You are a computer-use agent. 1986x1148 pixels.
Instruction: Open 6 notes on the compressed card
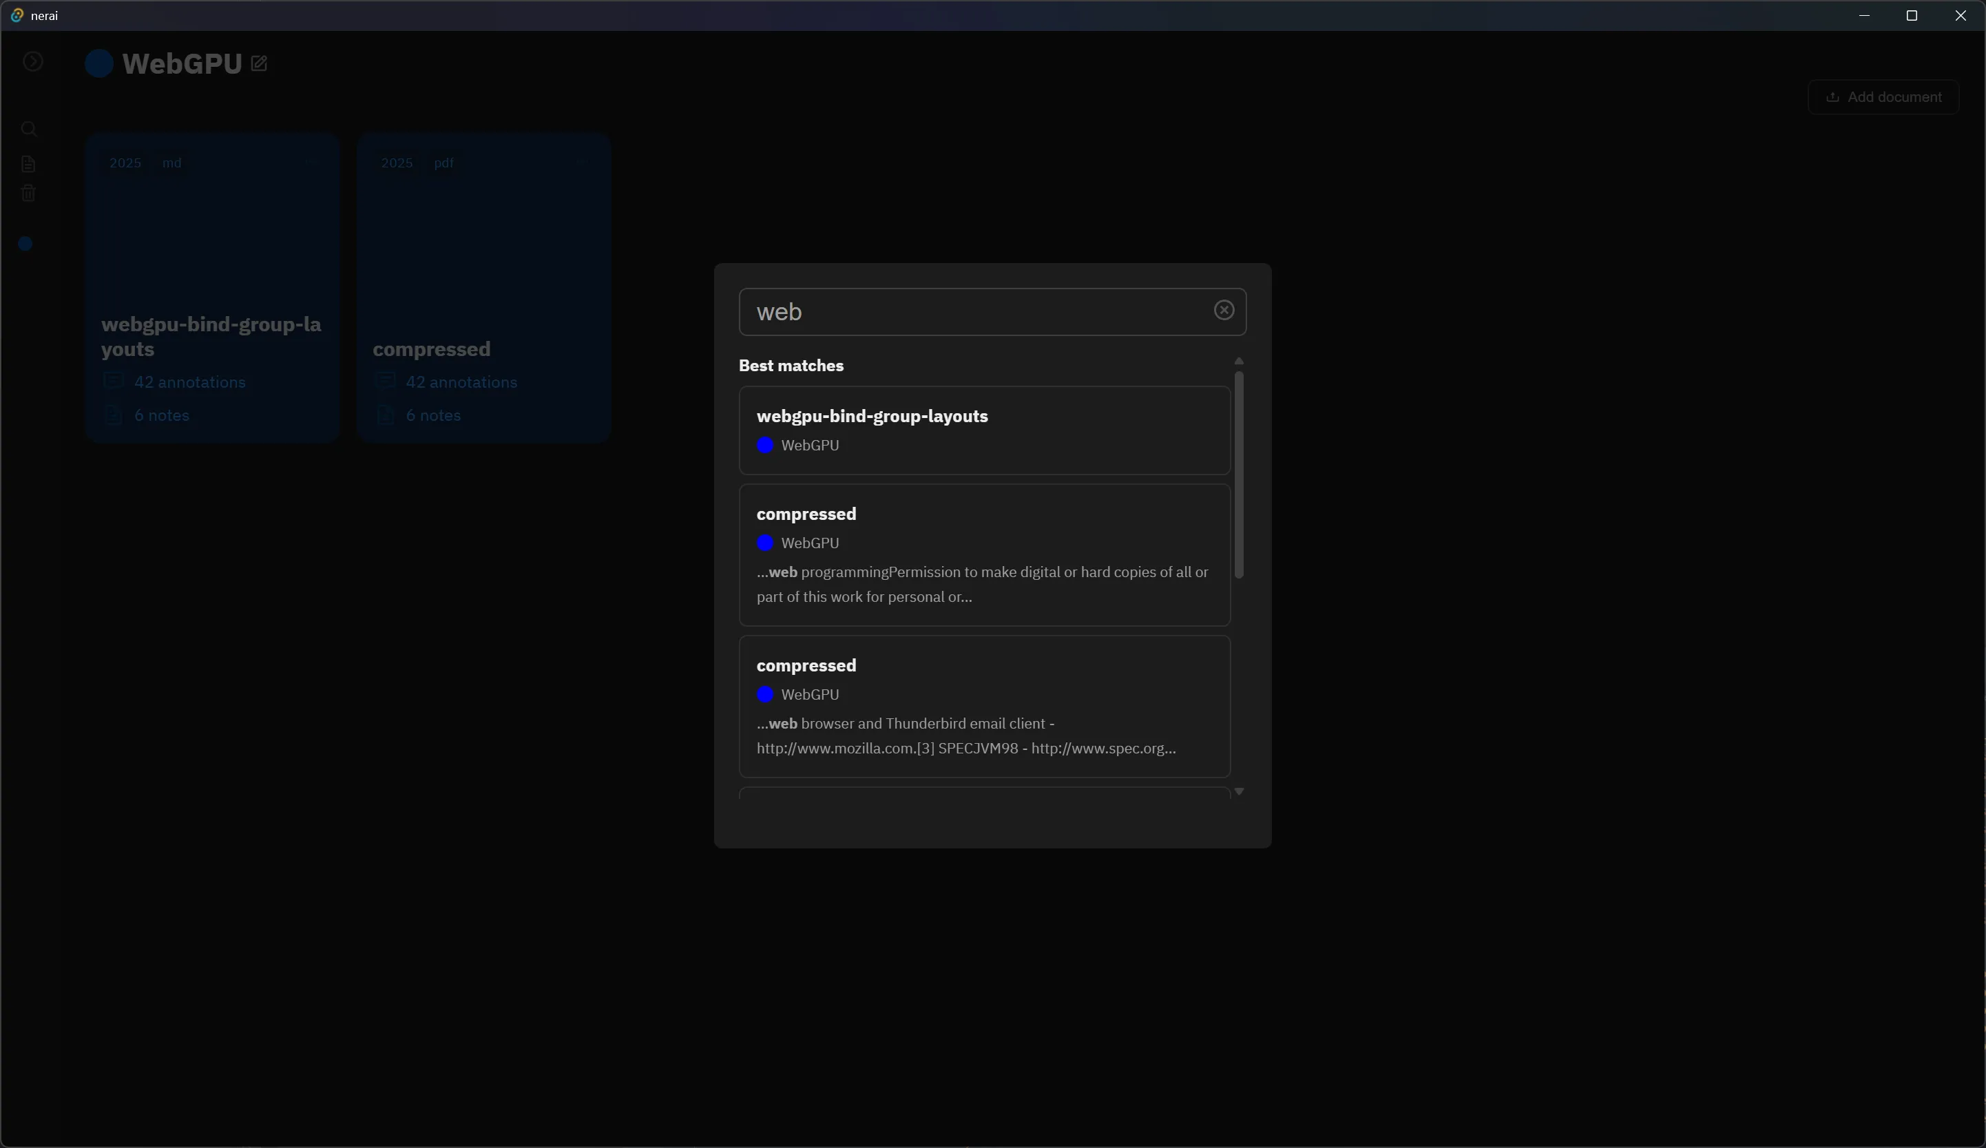click(x=433, y=415)
